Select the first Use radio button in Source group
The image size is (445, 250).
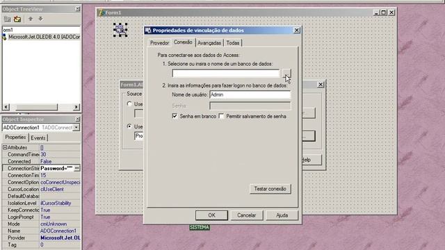tap(129, 104)
